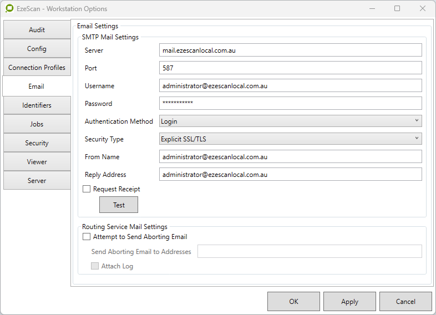Open the Audit tab

tap(37, 30)
